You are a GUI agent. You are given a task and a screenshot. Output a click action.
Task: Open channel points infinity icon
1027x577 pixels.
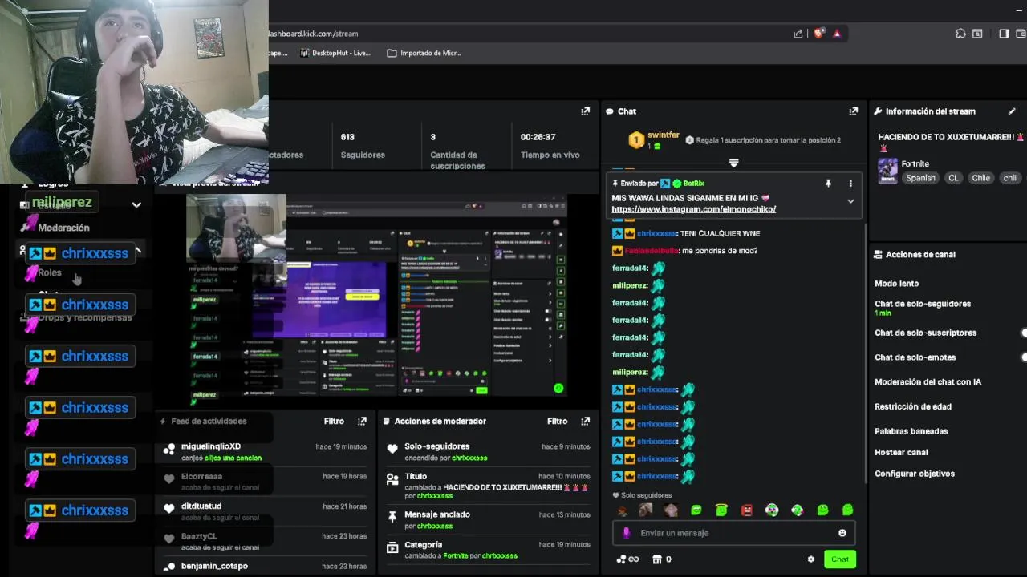(627, 559)
